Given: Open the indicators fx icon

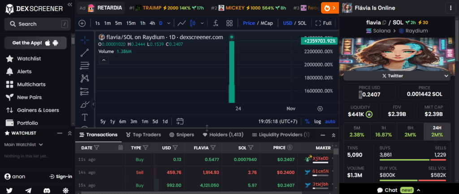Looking at the screenshot, I should point(216,23).
